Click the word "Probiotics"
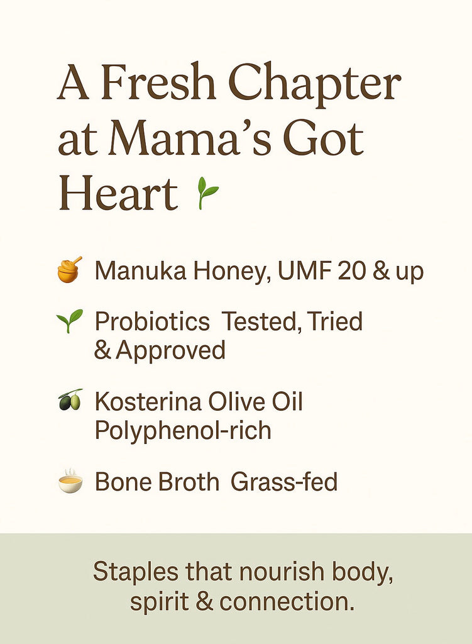This screenshot has width=472, height=644. (152, 322)
